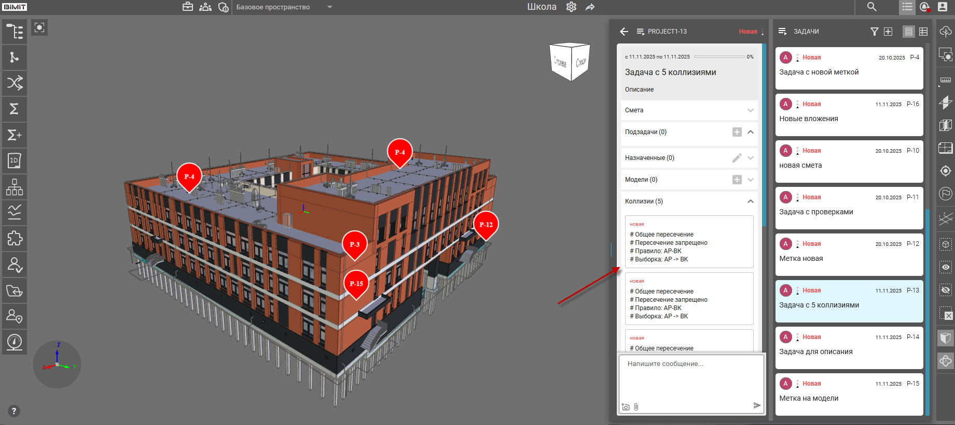Switch tasks list to table view
Viewport: 955px width, 425px height.
[923, 32]
